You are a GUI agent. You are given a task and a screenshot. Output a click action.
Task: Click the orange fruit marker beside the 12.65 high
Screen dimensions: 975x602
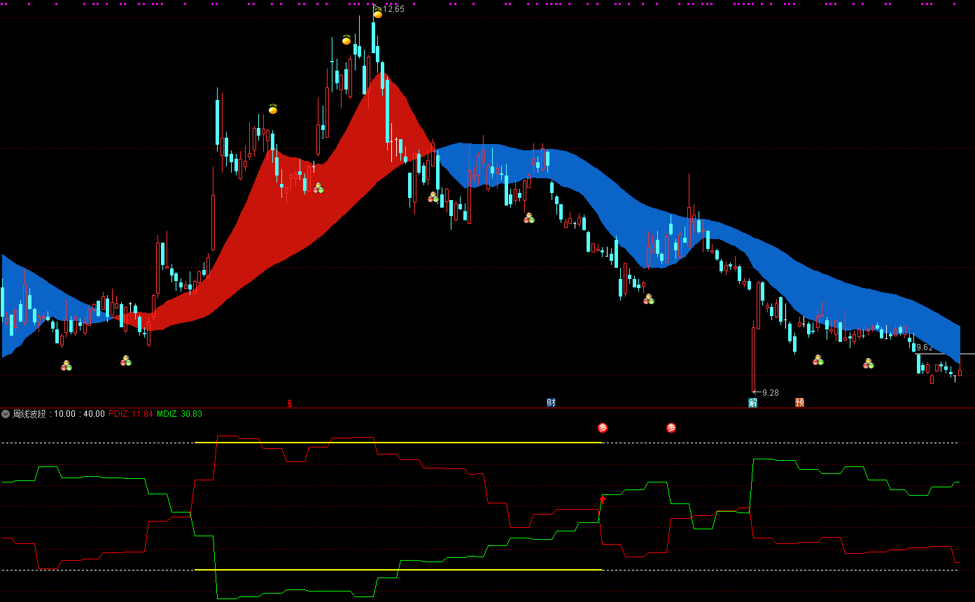tap(378, 13)
